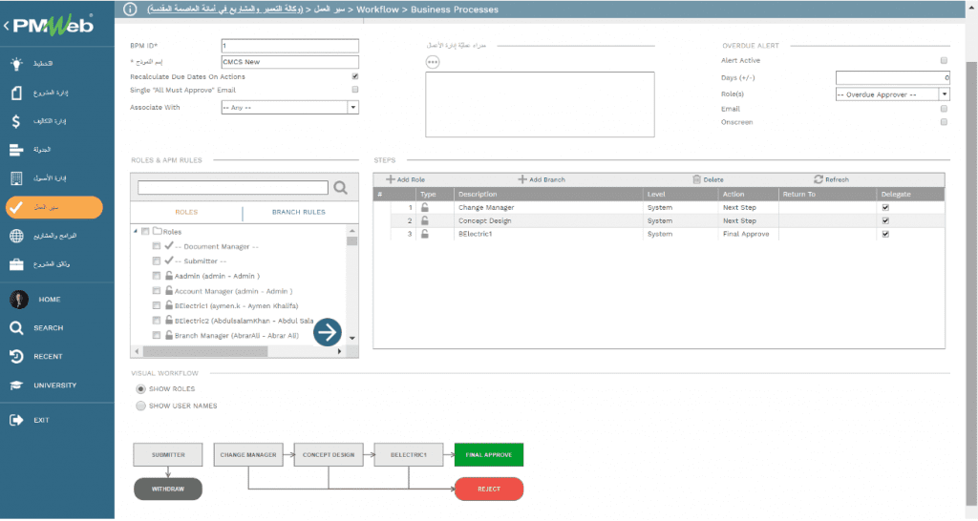Viewport: 978px width, 521px height.
Task: Click the Business Processes breadcrumb
Action: [x=455, y=10]
